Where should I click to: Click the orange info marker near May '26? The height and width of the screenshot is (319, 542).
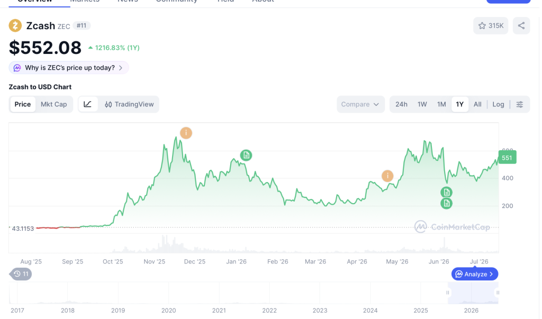pyautogui.click(x=387, y=176)
